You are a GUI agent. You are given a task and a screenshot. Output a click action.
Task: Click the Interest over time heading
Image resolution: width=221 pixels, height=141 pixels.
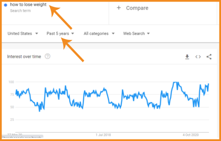click(x=24, y=56)
